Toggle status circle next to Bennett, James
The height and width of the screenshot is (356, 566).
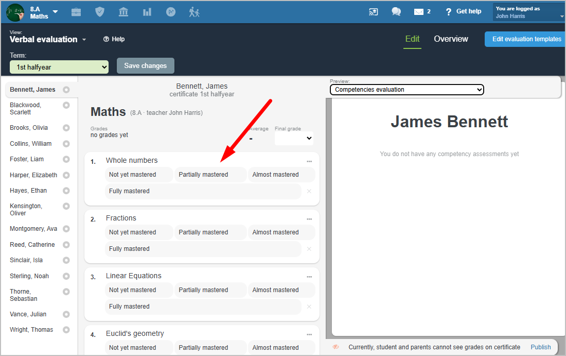point(66,90)
